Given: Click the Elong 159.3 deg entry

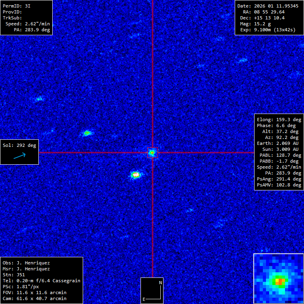Looking at the screenshot, I should click(279, 120).
